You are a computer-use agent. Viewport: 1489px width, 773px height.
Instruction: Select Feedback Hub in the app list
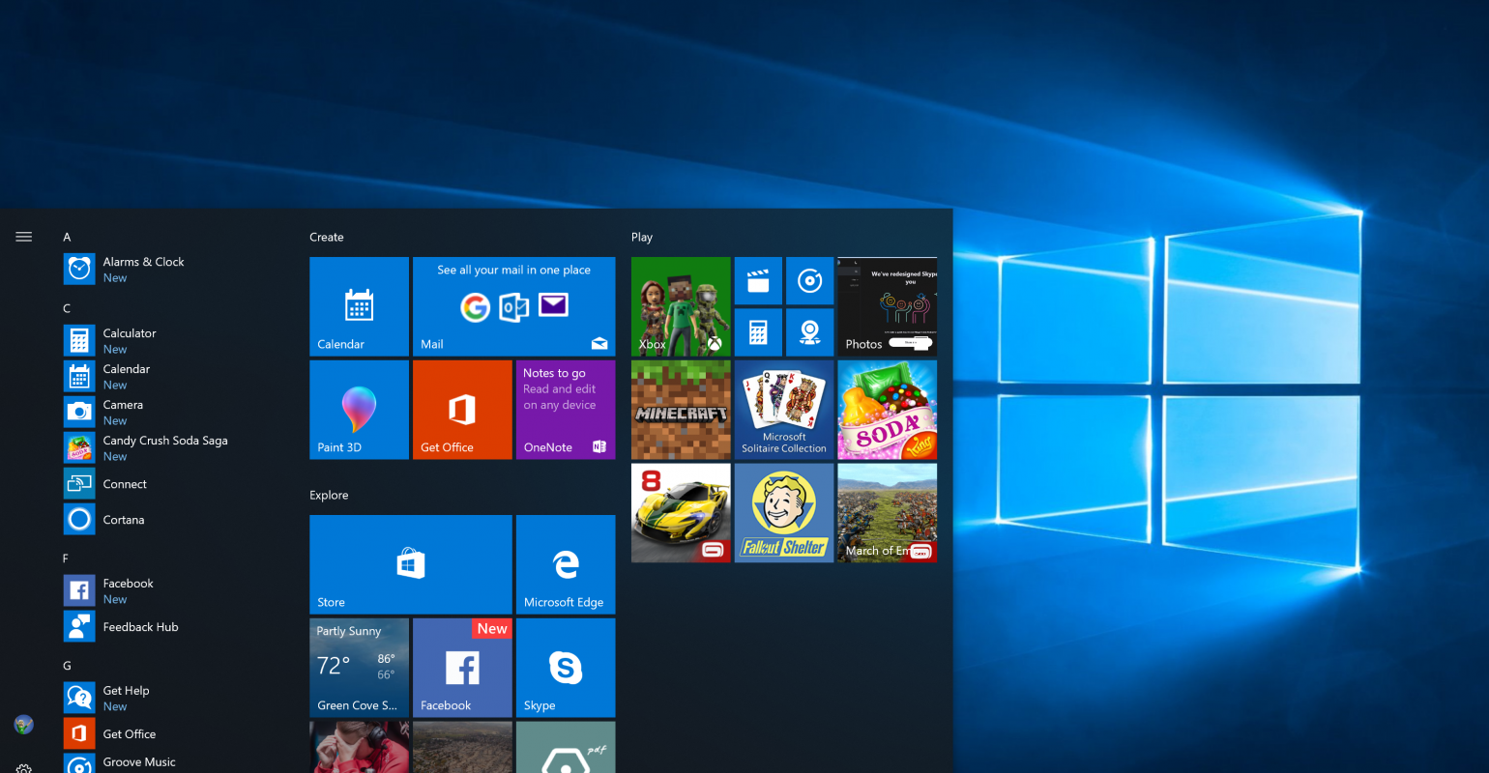pos(140,627)
